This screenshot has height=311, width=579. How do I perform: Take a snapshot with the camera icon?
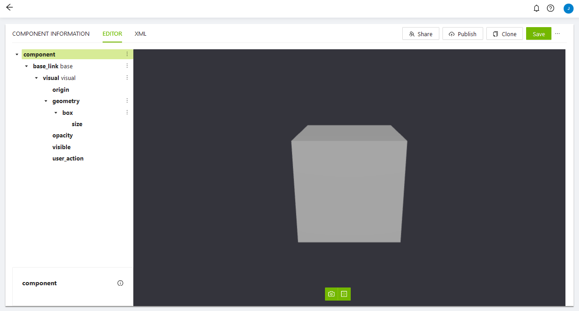[x=331, y=294]
